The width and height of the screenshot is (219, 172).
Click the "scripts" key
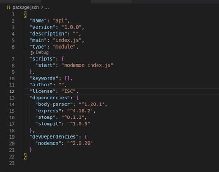43,59
